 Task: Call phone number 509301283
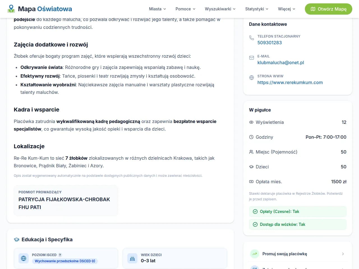pyautogui.click(x=270, y=43)
